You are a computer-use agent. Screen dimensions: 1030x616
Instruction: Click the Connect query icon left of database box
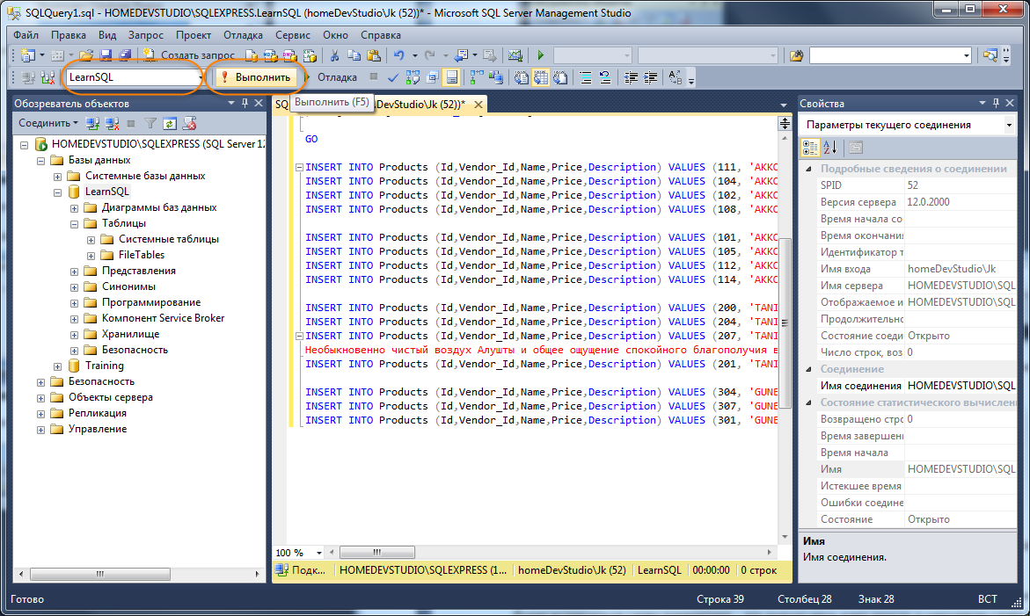(28, 77)
